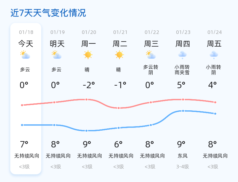
Task: Click tomorrow's partly cloudy icon
Action: (x=57, y=55)
